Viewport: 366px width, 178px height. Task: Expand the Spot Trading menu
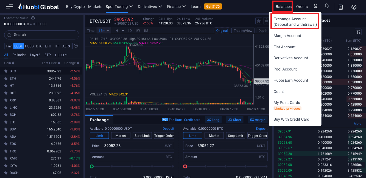tap(119, 7)
